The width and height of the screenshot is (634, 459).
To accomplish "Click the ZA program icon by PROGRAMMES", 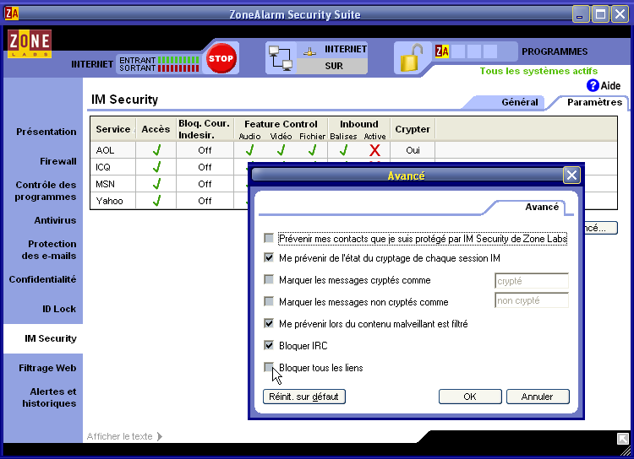I will tap(442, 51).
